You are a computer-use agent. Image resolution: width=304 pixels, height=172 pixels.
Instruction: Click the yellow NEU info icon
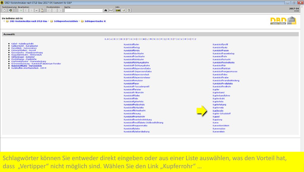(118, 10)
